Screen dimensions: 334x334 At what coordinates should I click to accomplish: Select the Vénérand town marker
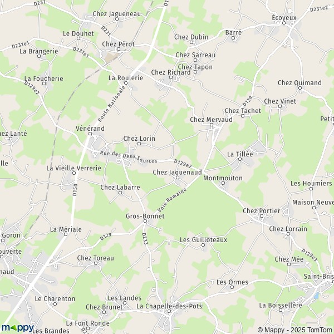tap(90, 134)
